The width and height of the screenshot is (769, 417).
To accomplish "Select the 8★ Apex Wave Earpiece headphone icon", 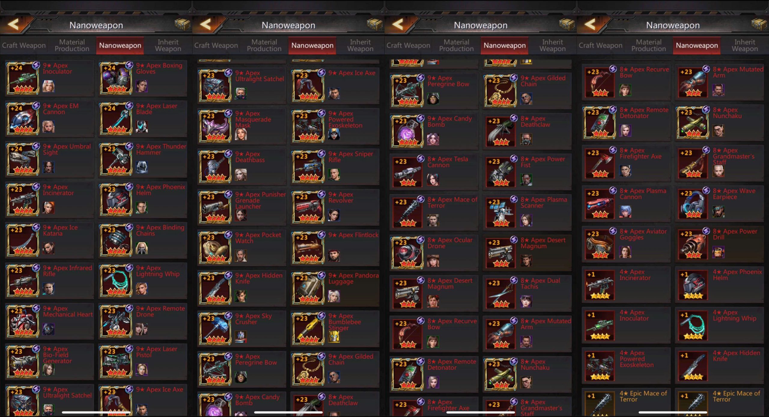I will click(693, 204).
